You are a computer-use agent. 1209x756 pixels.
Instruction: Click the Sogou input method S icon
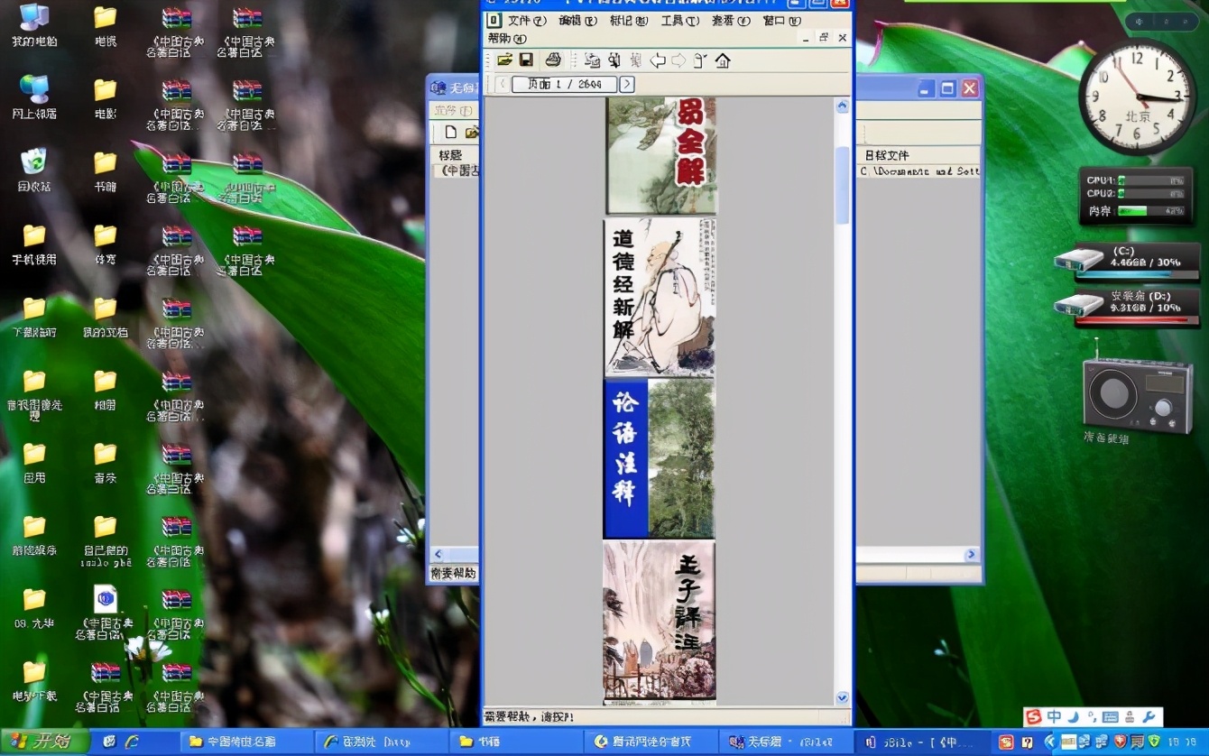click(x=1034, y=717)
